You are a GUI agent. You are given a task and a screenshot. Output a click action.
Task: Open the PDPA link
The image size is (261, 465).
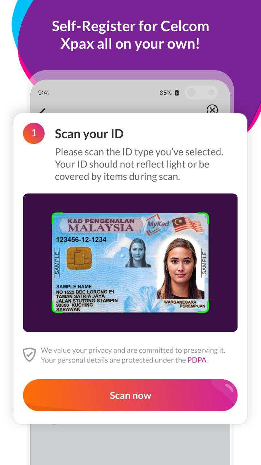pos(197,360)
